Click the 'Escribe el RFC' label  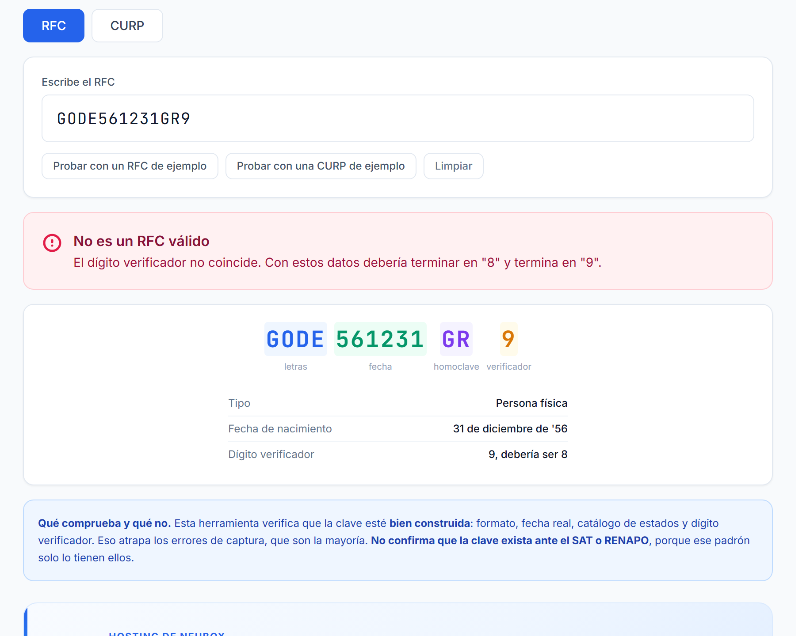[x=78, y=82]
